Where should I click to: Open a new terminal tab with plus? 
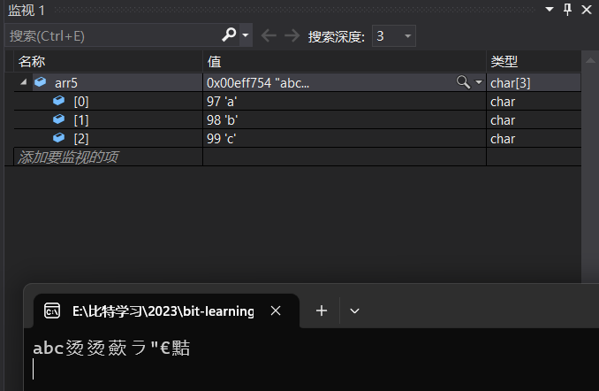pyautogui.click(x=322, y=310)
